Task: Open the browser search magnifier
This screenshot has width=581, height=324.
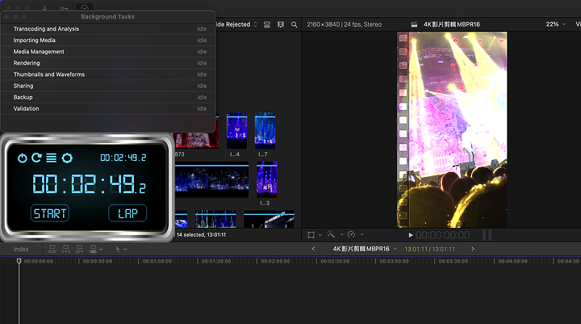Action: (x=295, y=24)
